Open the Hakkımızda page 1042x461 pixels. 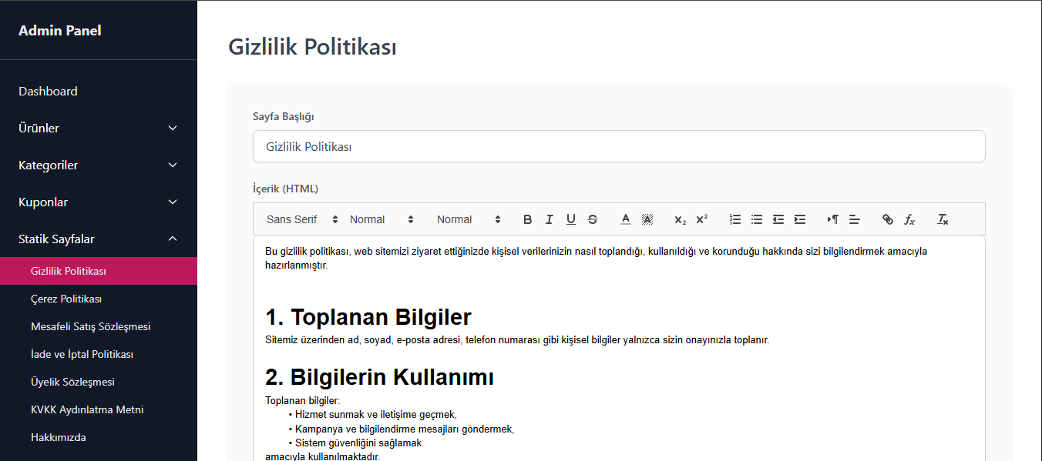point(58,436)
